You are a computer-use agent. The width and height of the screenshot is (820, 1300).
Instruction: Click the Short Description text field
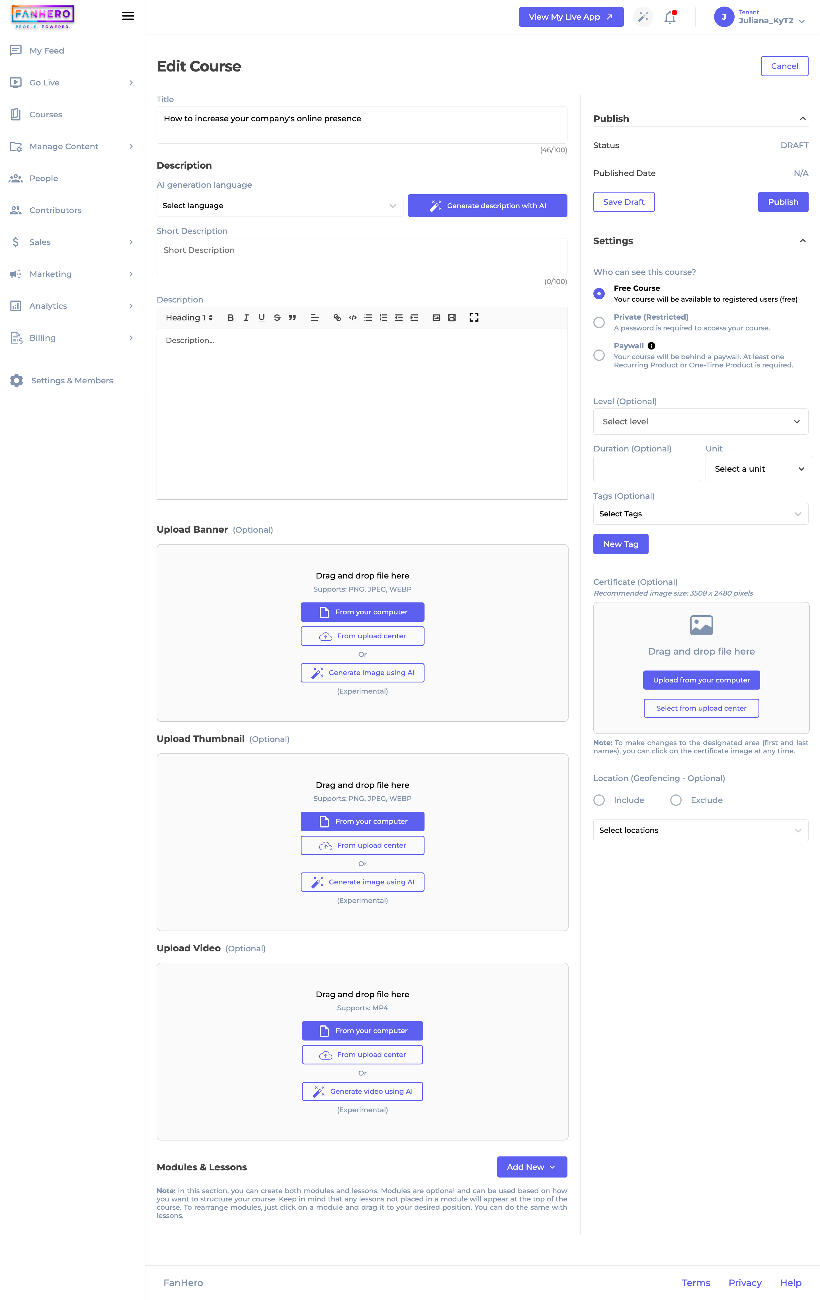[x=361, y=256]
